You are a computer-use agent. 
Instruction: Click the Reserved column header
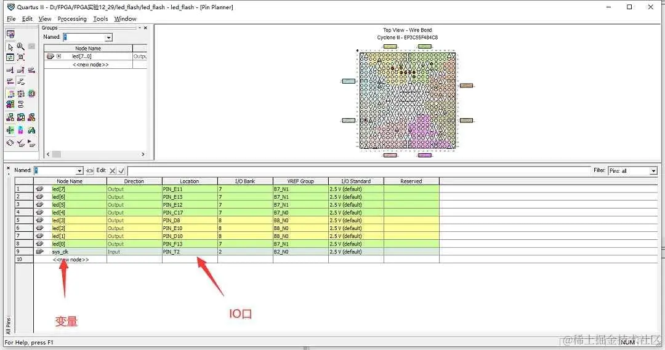[x=411, y=181]
